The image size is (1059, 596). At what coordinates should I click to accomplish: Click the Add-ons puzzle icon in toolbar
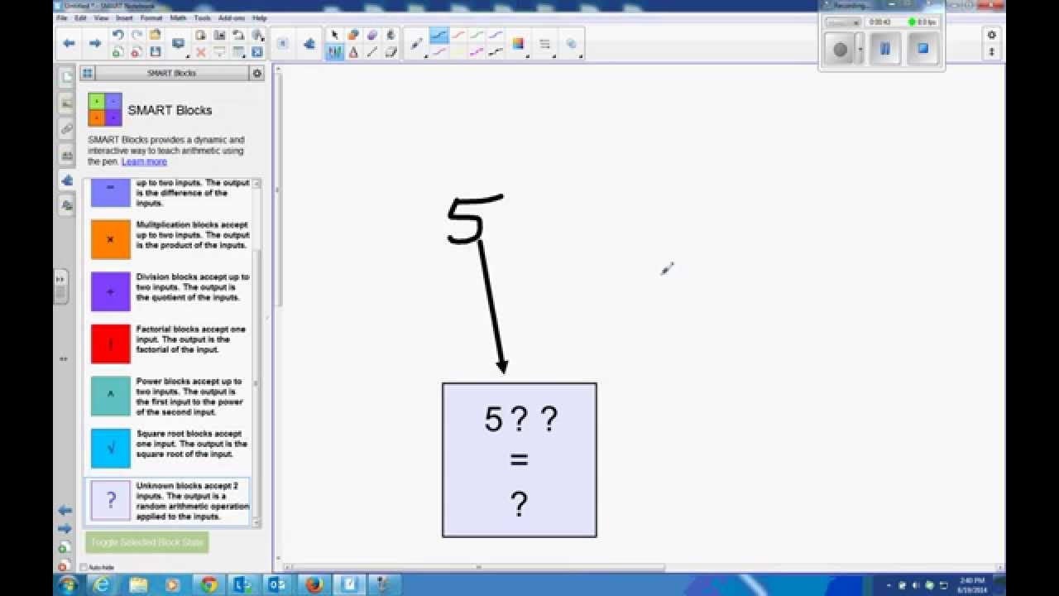pos(309,44)
